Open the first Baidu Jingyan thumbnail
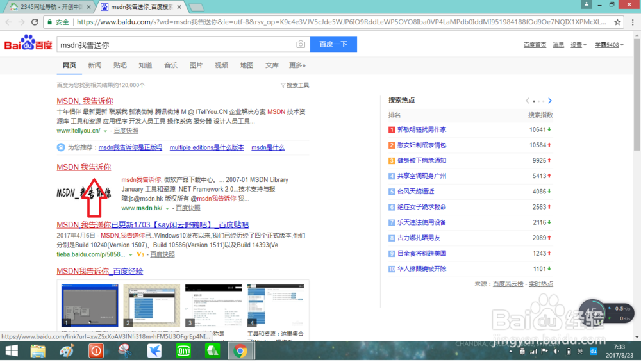Screen dimensions: 641x362 coord(90,306)
